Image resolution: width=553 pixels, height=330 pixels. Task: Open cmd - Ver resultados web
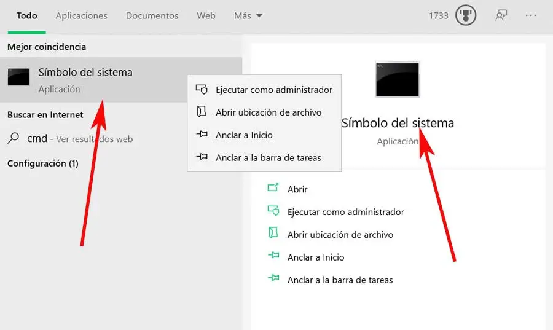[80, 138]
